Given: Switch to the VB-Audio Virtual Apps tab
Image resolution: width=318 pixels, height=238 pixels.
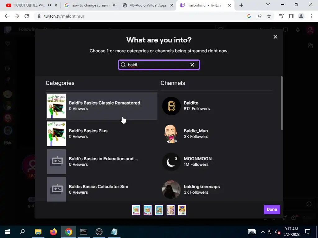Looking at the screenshot, I should tap(148, 5).
